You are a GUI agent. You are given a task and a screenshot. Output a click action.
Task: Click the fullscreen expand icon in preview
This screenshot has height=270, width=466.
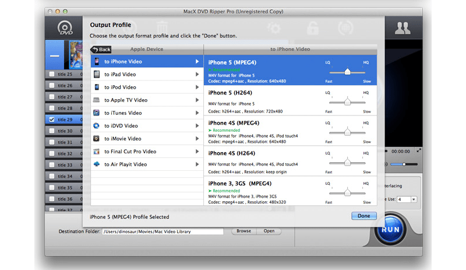click(419, 150)
